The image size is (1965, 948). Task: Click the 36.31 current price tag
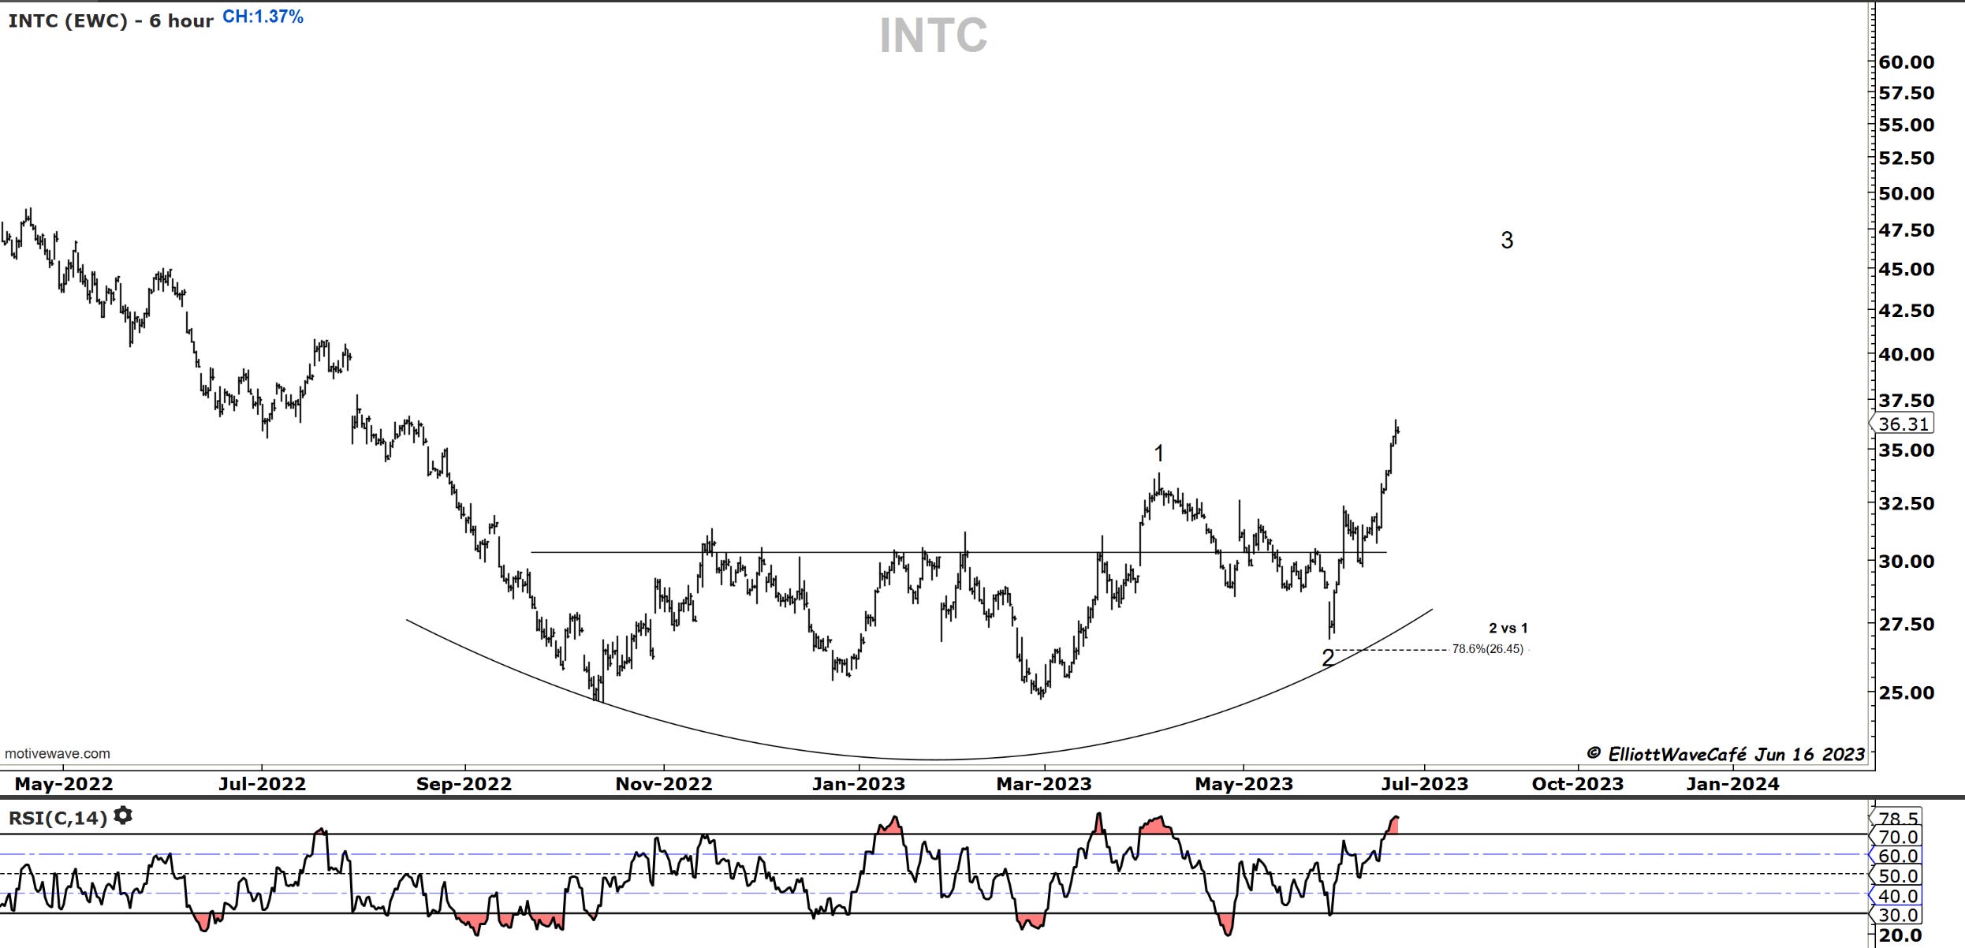tap(1903, 424)
